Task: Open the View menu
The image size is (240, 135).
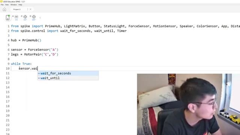Action: (x=7, y=5)
